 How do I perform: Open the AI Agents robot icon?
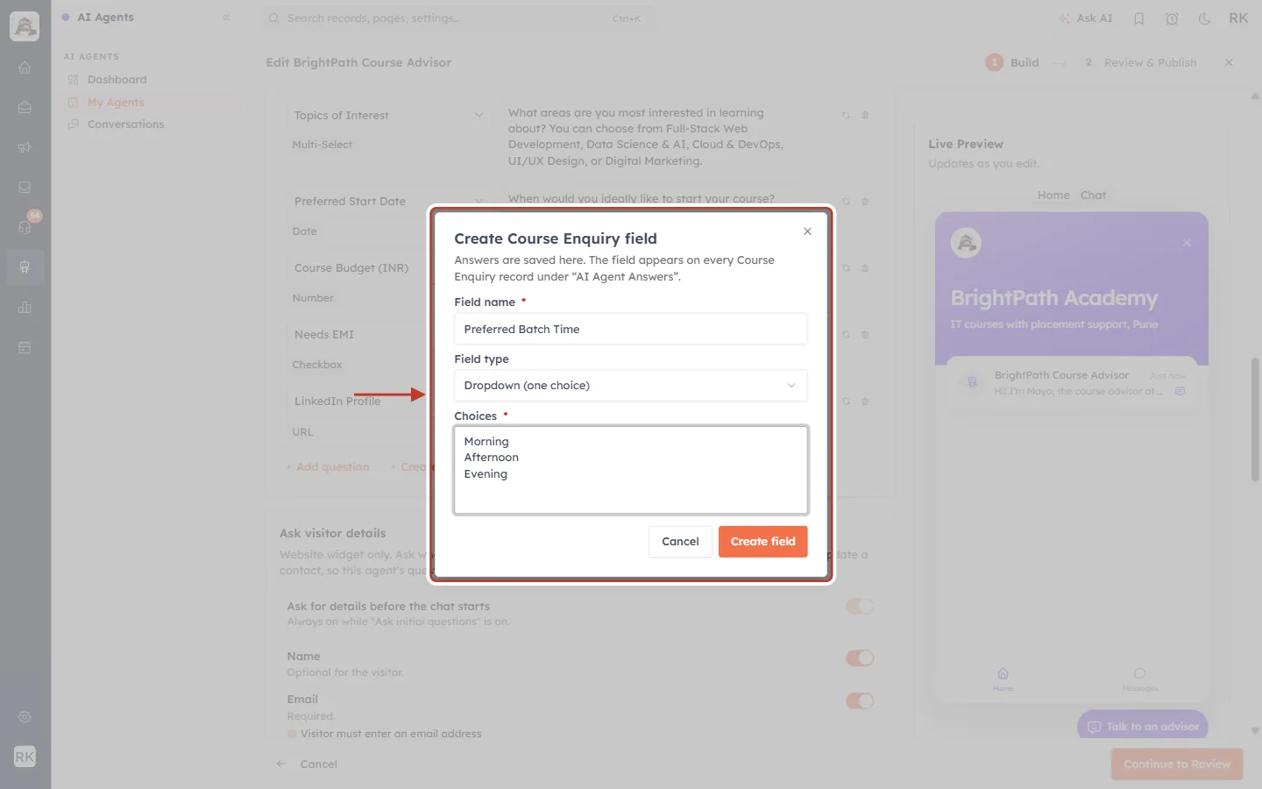[x=25, y=267]
